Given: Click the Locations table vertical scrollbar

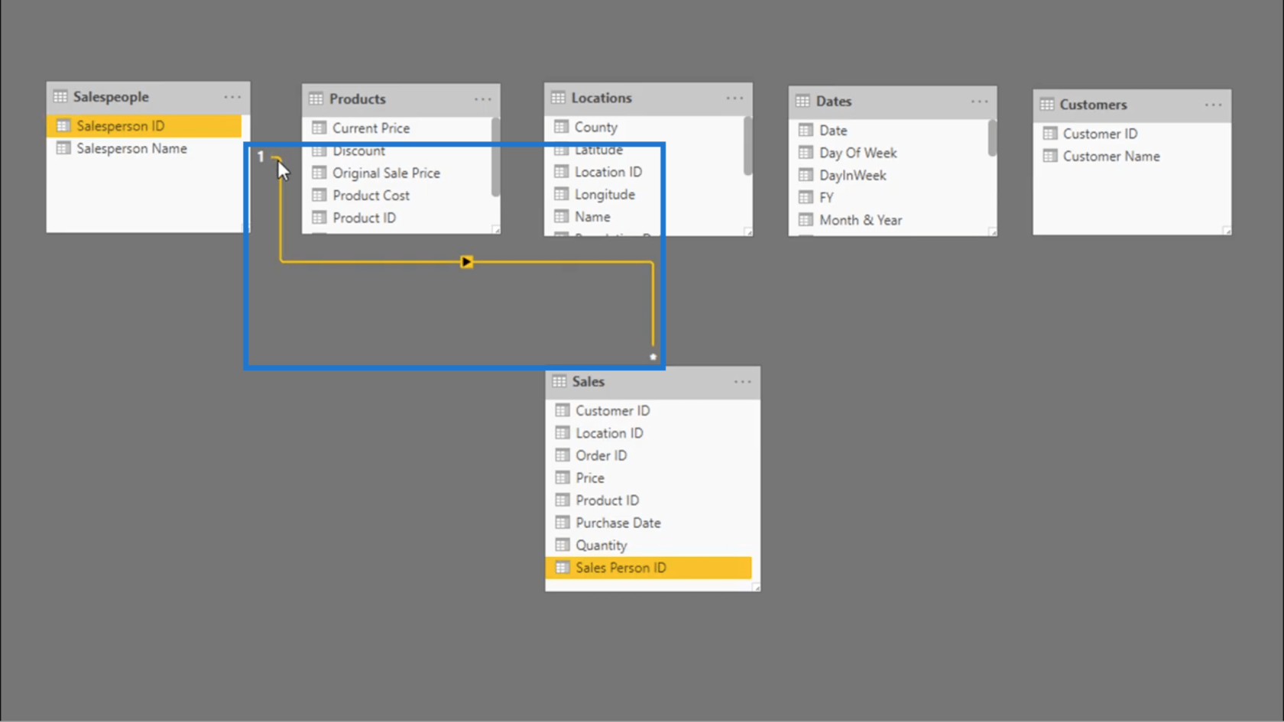Looking at the screenshot, I should [x=747, y=146].
